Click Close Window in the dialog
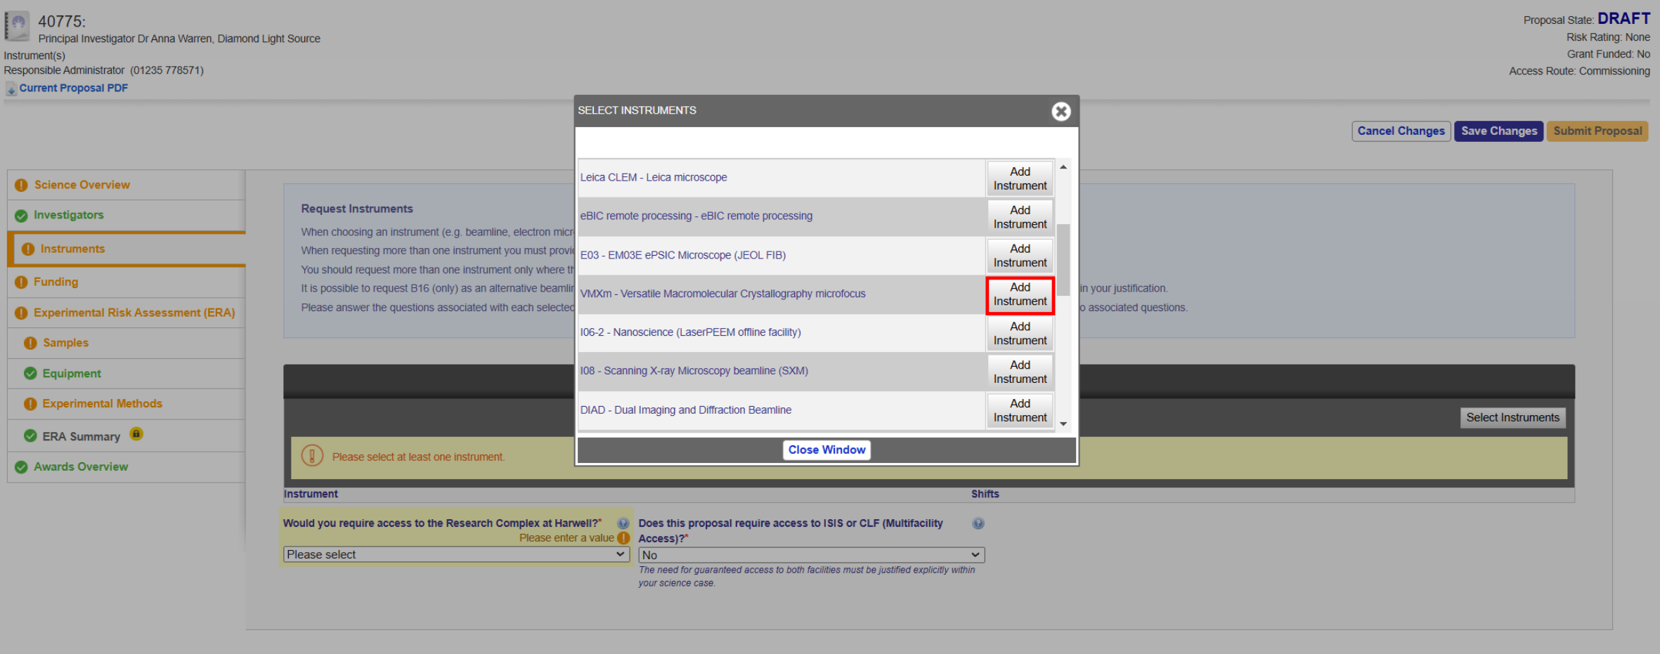Image resolution: width=1660 pixels, height=654 pixels. point(826,450)
